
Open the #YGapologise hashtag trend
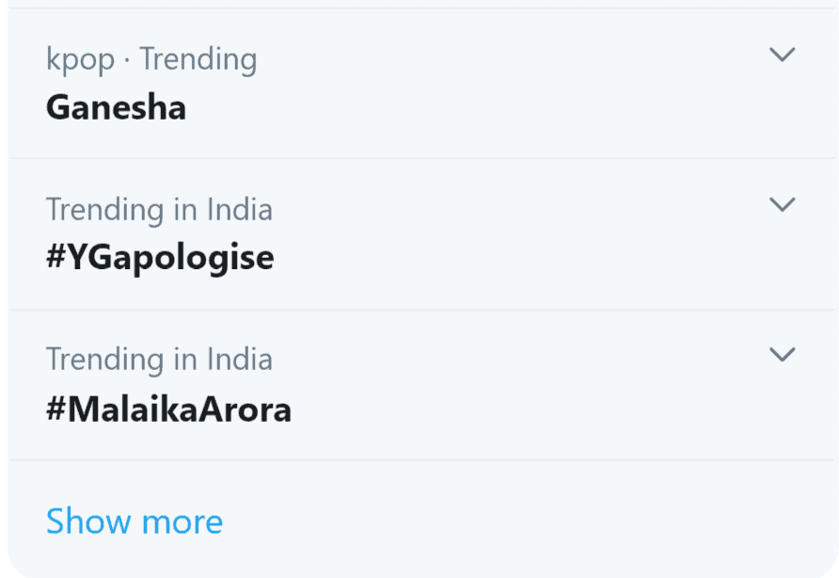[160, 257]
